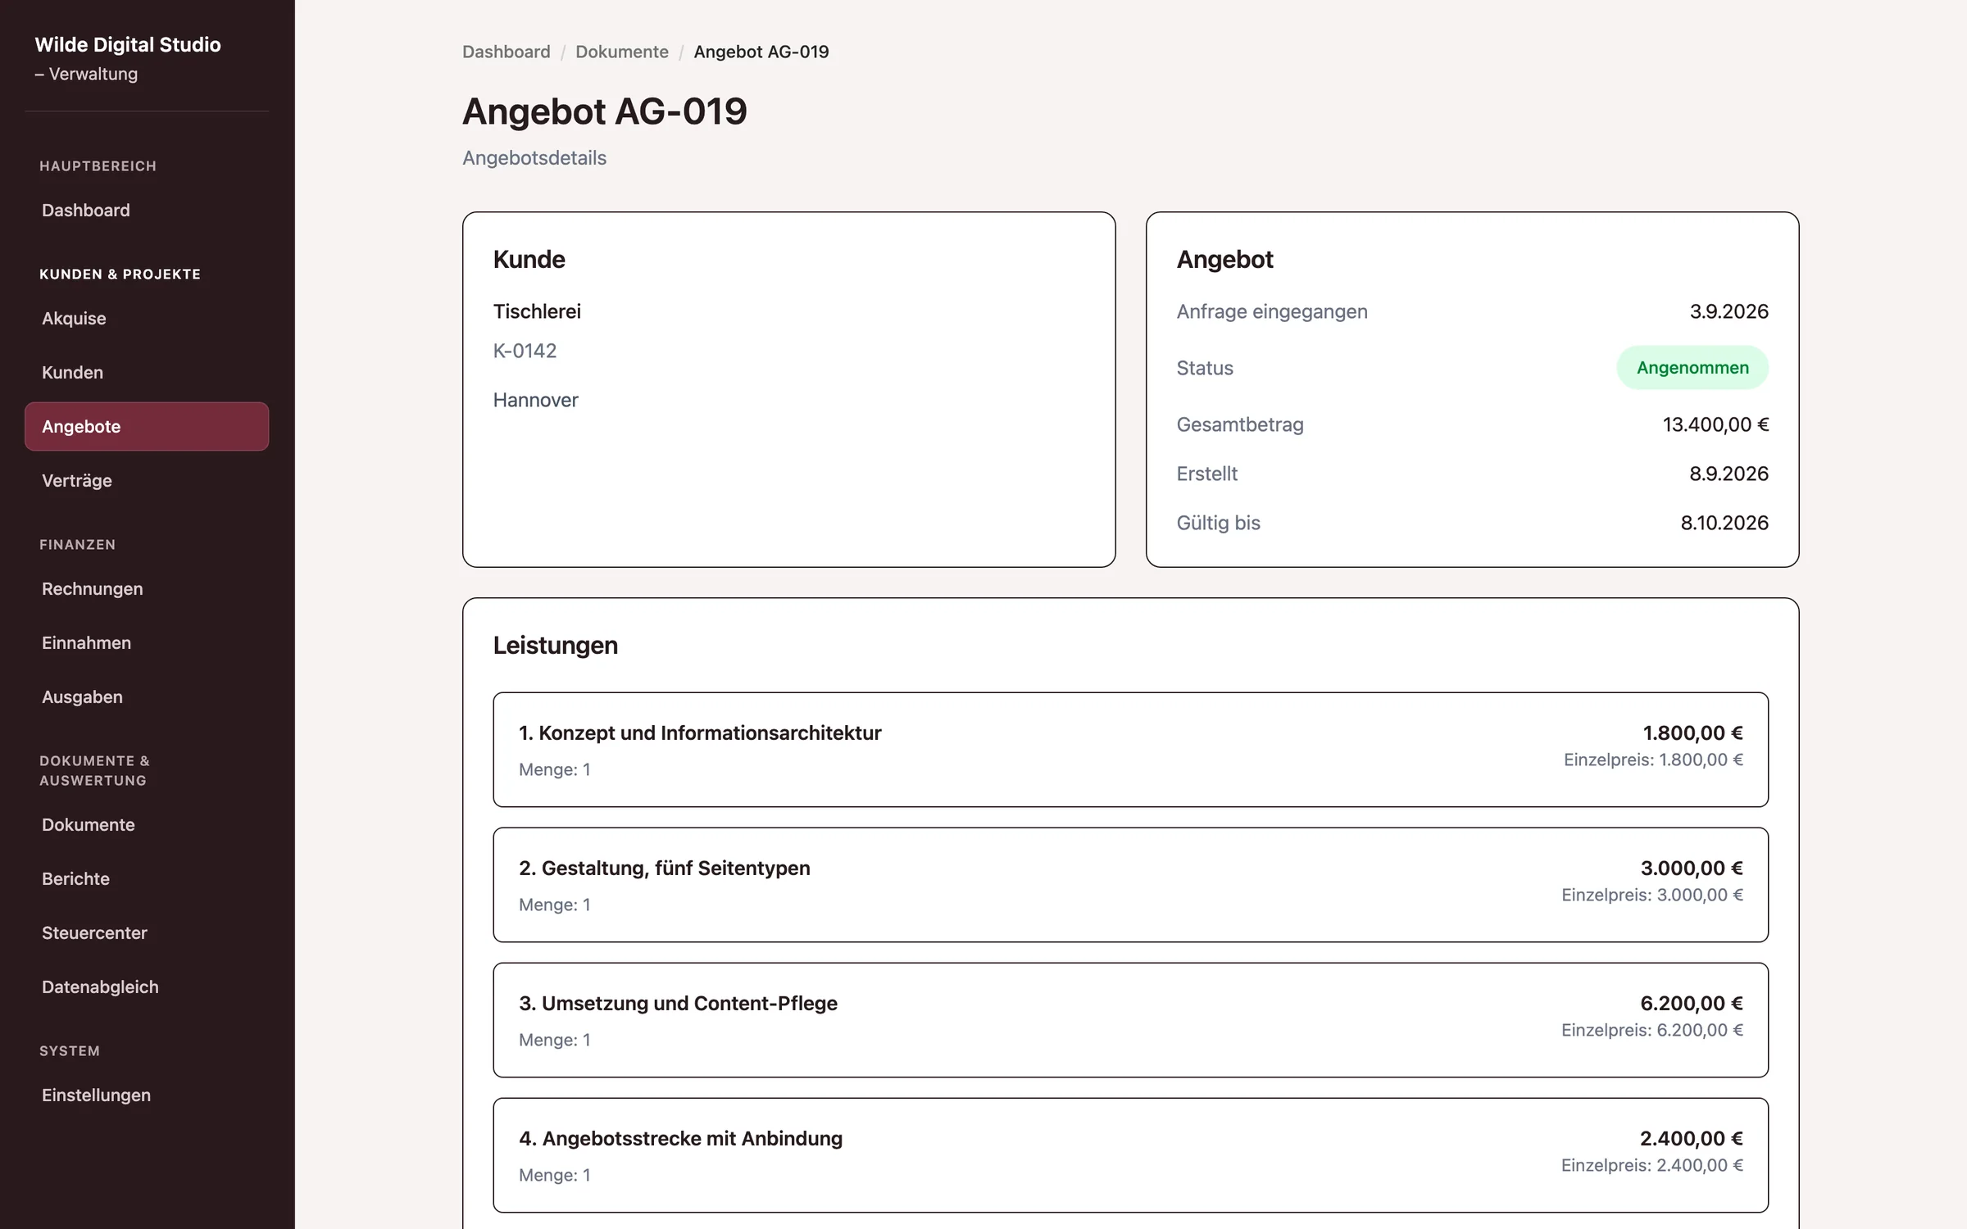1967x1229 pixels.
Task: Click the city Hannover
Action: coord(536,400)
